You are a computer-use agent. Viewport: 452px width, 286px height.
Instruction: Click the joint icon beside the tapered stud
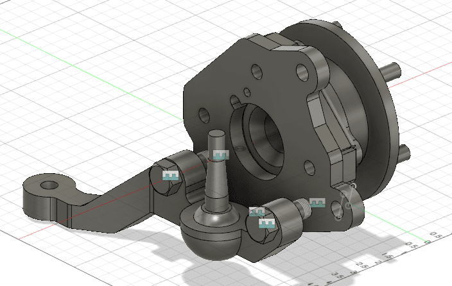click(x=221, y=155)
